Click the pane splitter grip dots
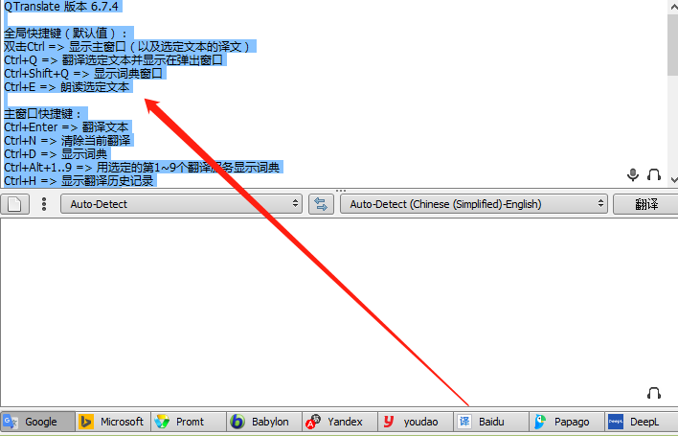Screen dimensions: 678x436 point(341,191)
